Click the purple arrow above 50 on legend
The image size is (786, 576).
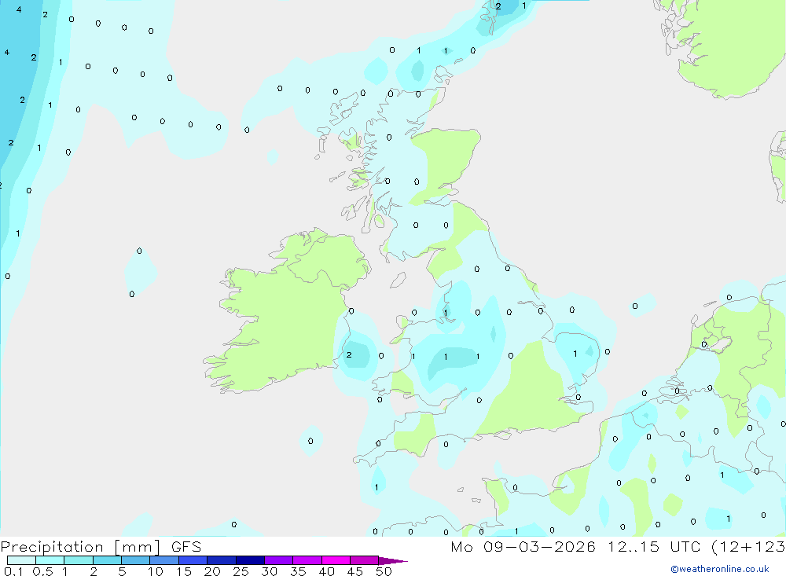point(392,561)
